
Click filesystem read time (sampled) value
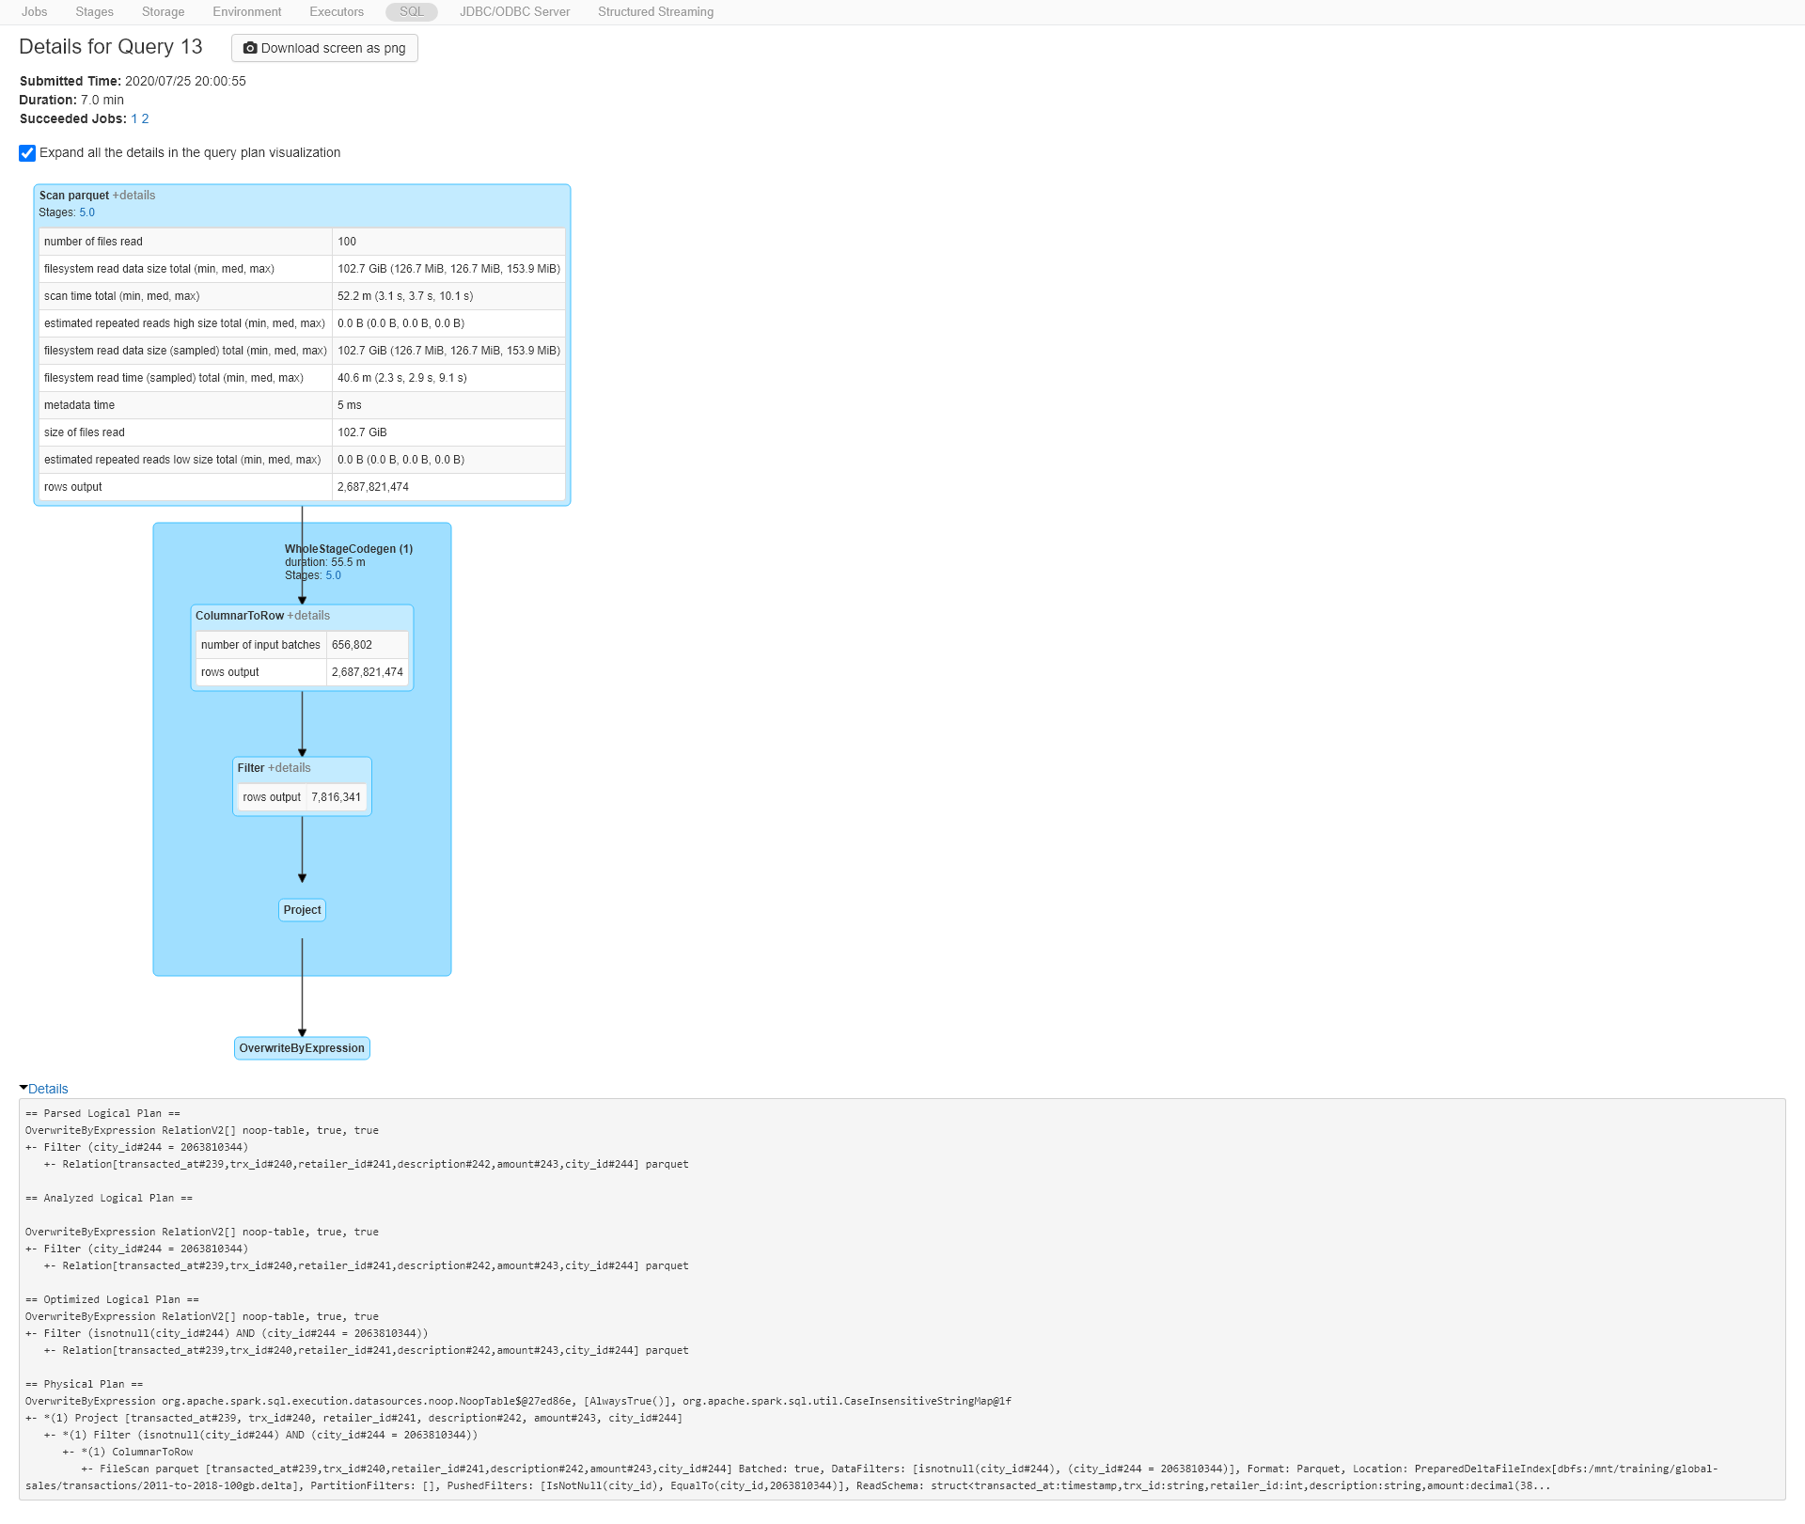point(402,378)
